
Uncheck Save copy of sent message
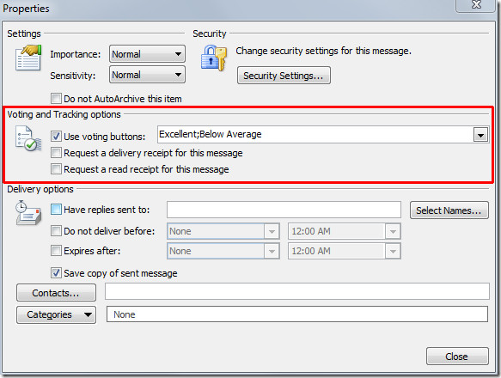tap(56, 273)
